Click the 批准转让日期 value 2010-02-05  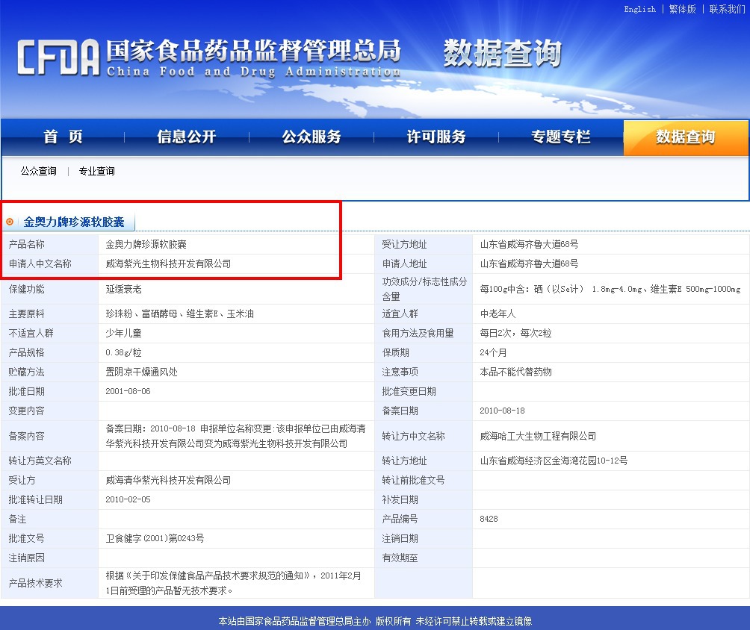(128, 499)
